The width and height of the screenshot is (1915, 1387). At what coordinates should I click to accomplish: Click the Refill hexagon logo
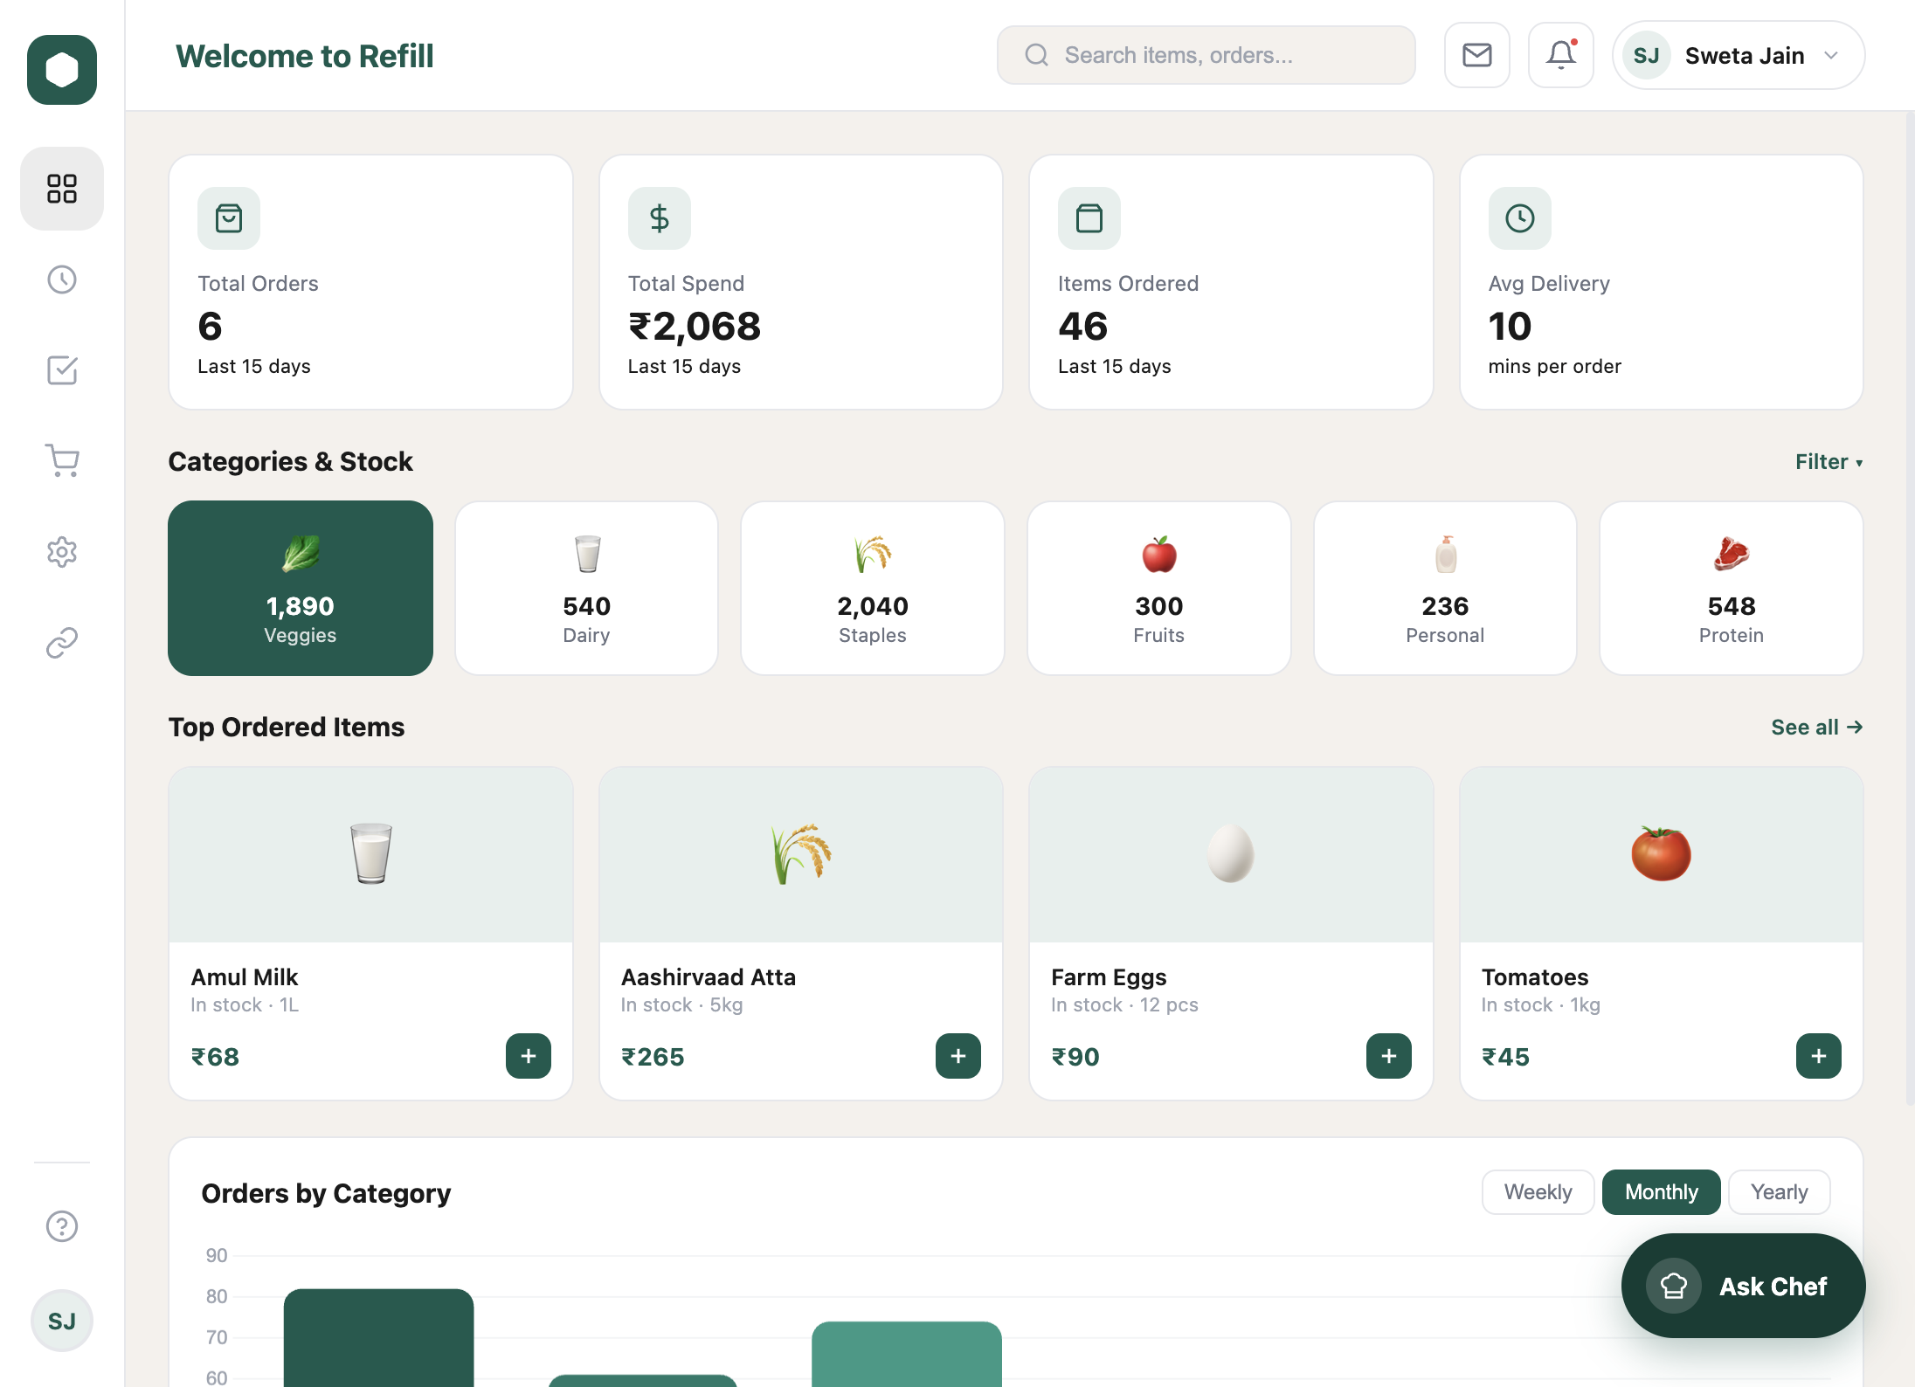pyautogui.click(x=62, y=70)
